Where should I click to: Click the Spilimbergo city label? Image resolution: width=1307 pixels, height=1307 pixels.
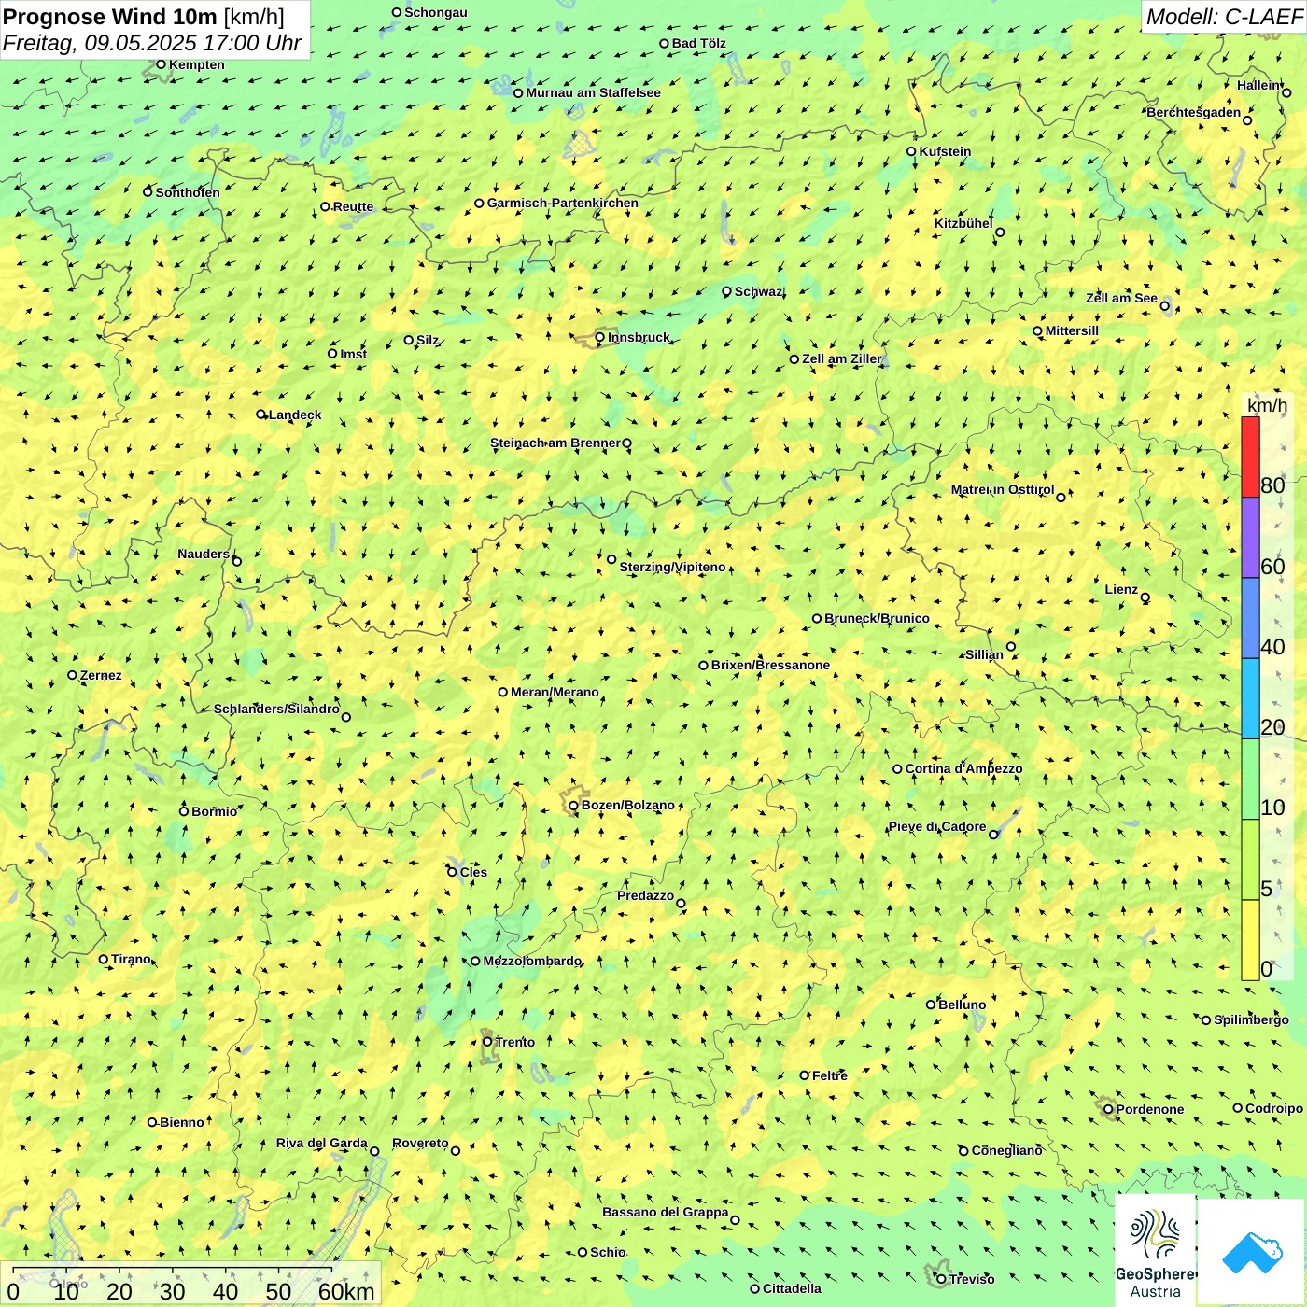coord(1251,1019)
